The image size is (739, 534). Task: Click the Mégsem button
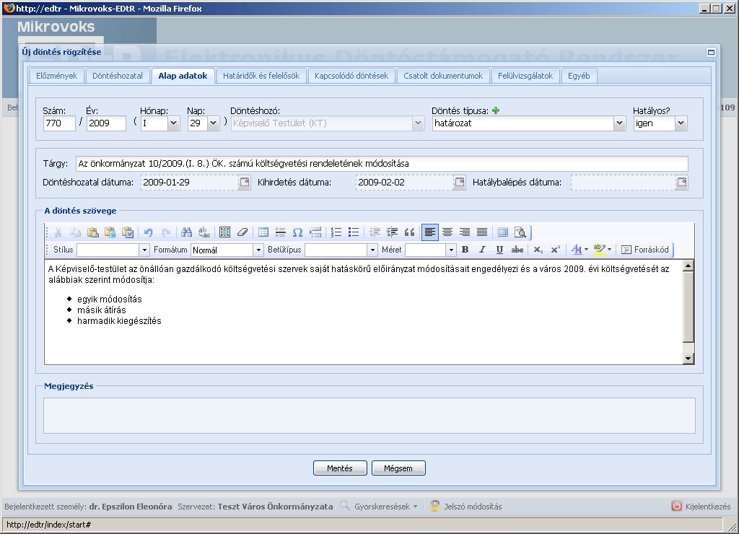pyautogui.click(x=398, y=468)
